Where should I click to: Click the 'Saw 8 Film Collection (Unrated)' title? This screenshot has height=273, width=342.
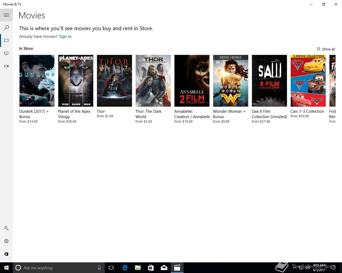[269, 114]
